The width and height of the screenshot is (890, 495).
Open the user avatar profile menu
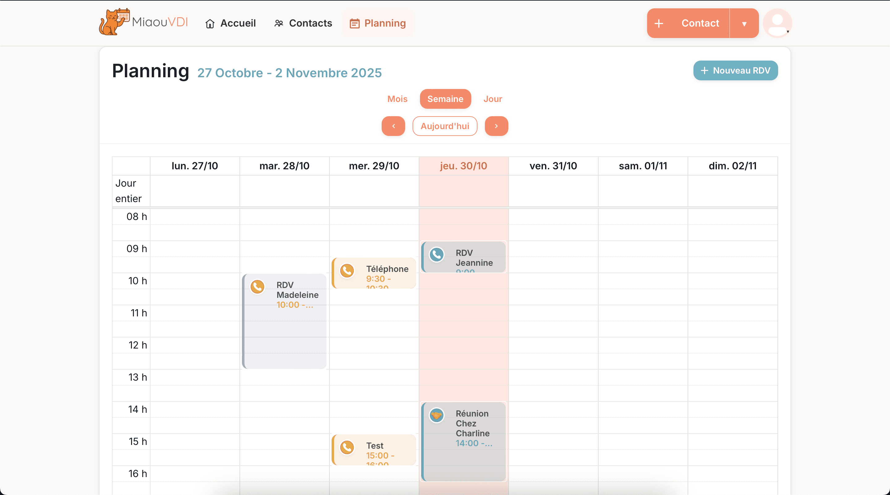click(x=778, y=23)
